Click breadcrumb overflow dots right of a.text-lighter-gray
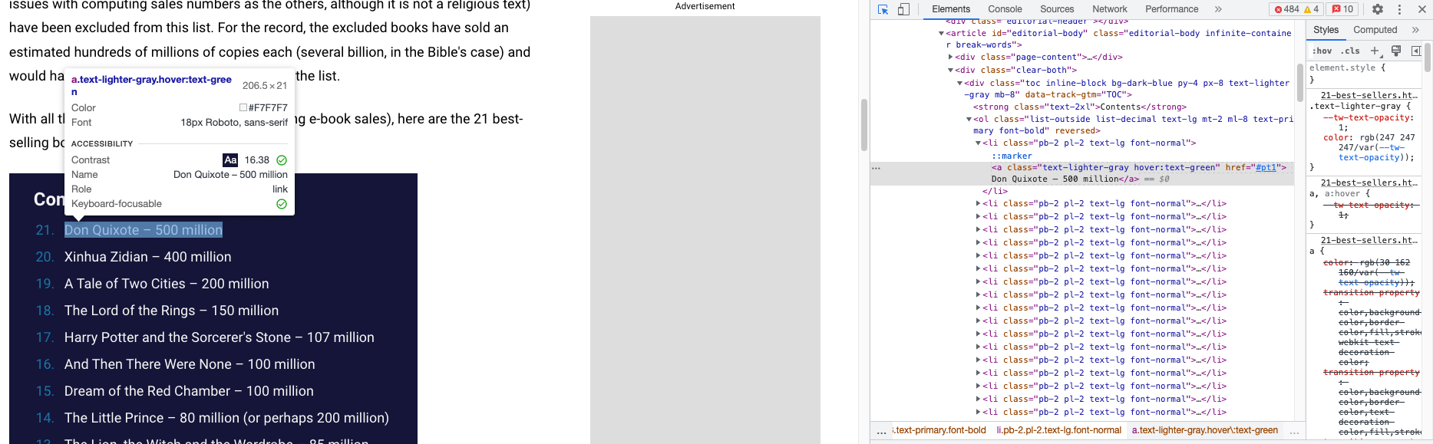1433x444 pixels. click(1294, 431)
